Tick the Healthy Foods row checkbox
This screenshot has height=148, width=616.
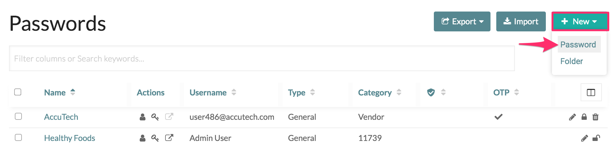18,137
